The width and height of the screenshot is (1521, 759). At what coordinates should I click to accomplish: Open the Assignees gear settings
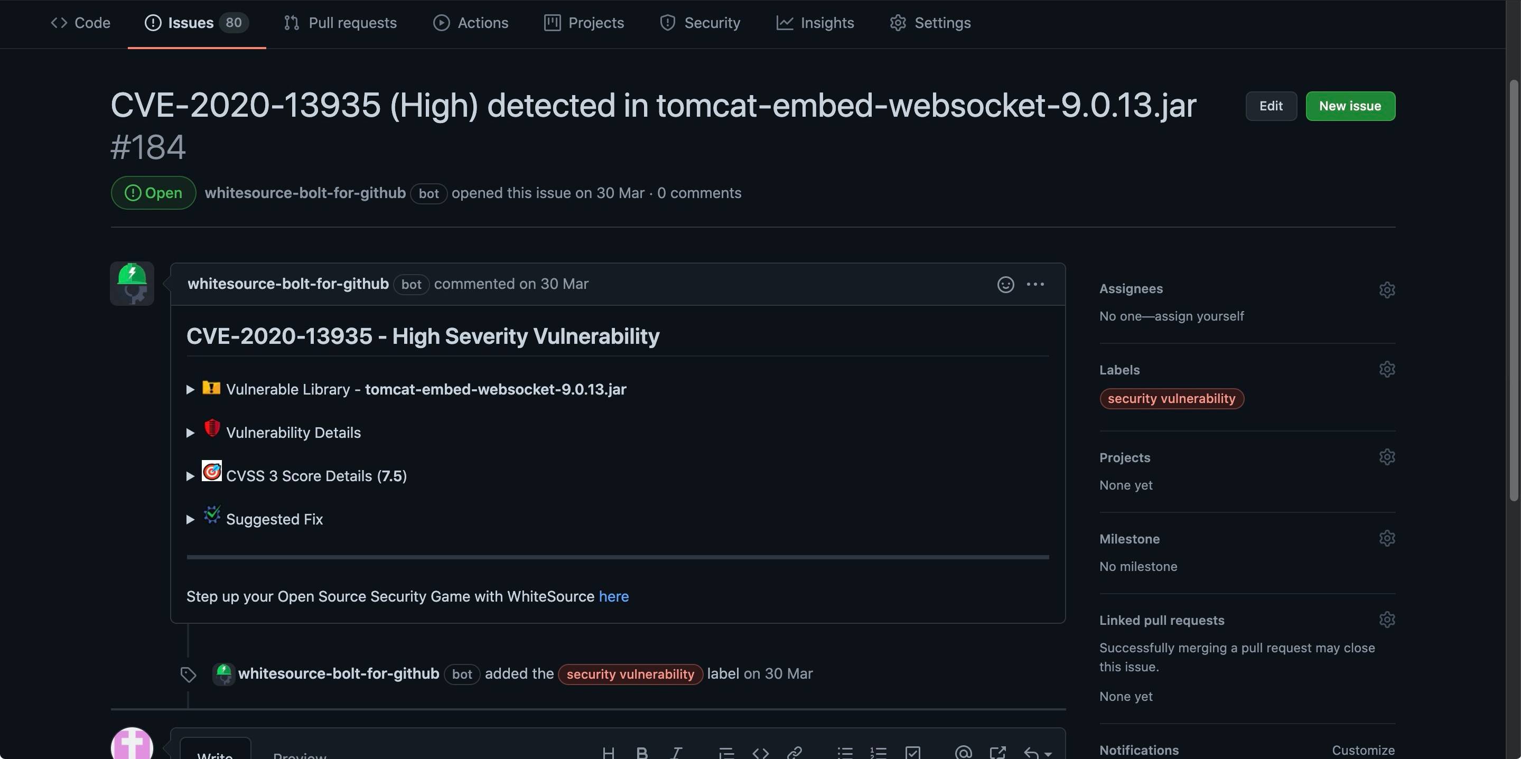click(1386, 289)
